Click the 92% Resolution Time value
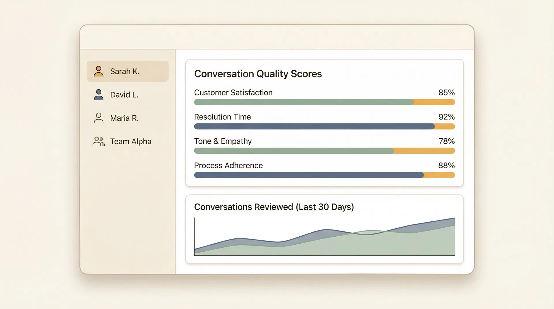554x309 pixels. (x=446, y=117)
